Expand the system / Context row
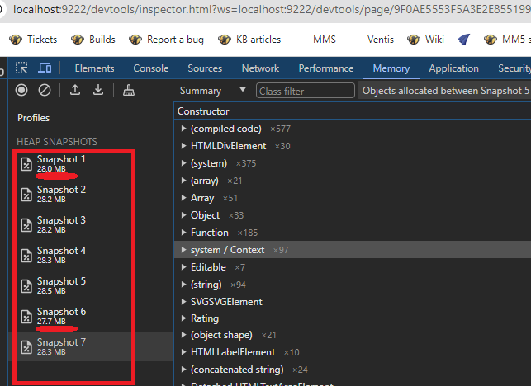 tap(183, 250)
